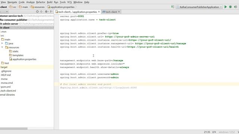Open the Window menu

tap(78, 2)
